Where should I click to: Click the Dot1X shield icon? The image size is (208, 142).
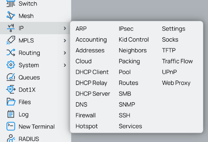[11, 89]
